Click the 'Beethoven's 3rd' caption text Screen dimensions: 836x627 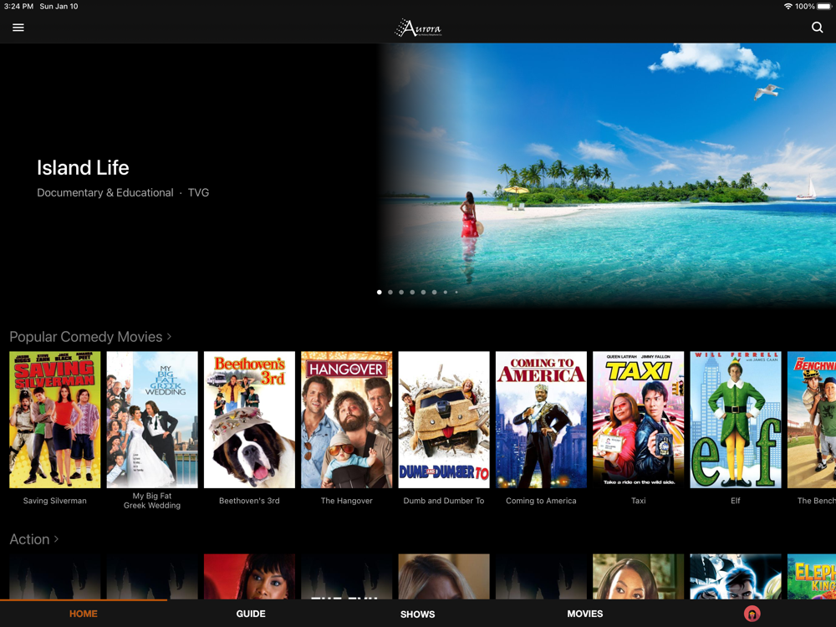coord(249,501)
